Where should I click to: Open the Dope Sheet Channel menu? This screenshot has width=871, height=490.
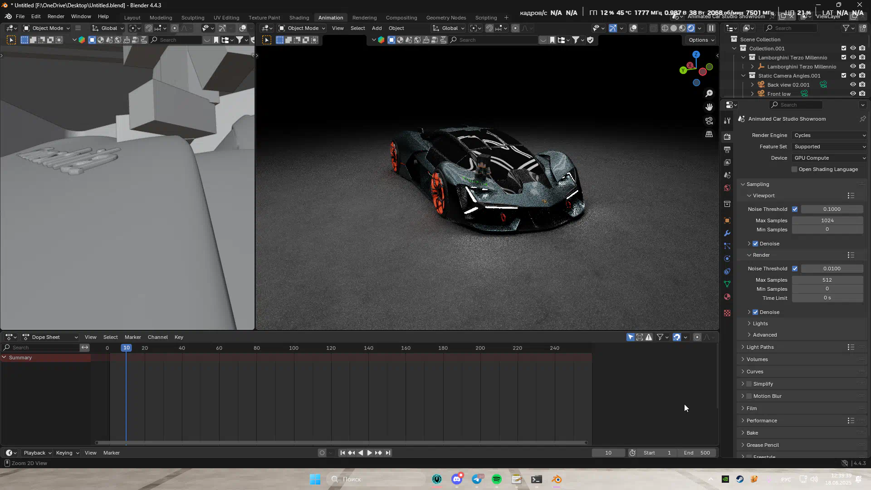click(157, 337)
